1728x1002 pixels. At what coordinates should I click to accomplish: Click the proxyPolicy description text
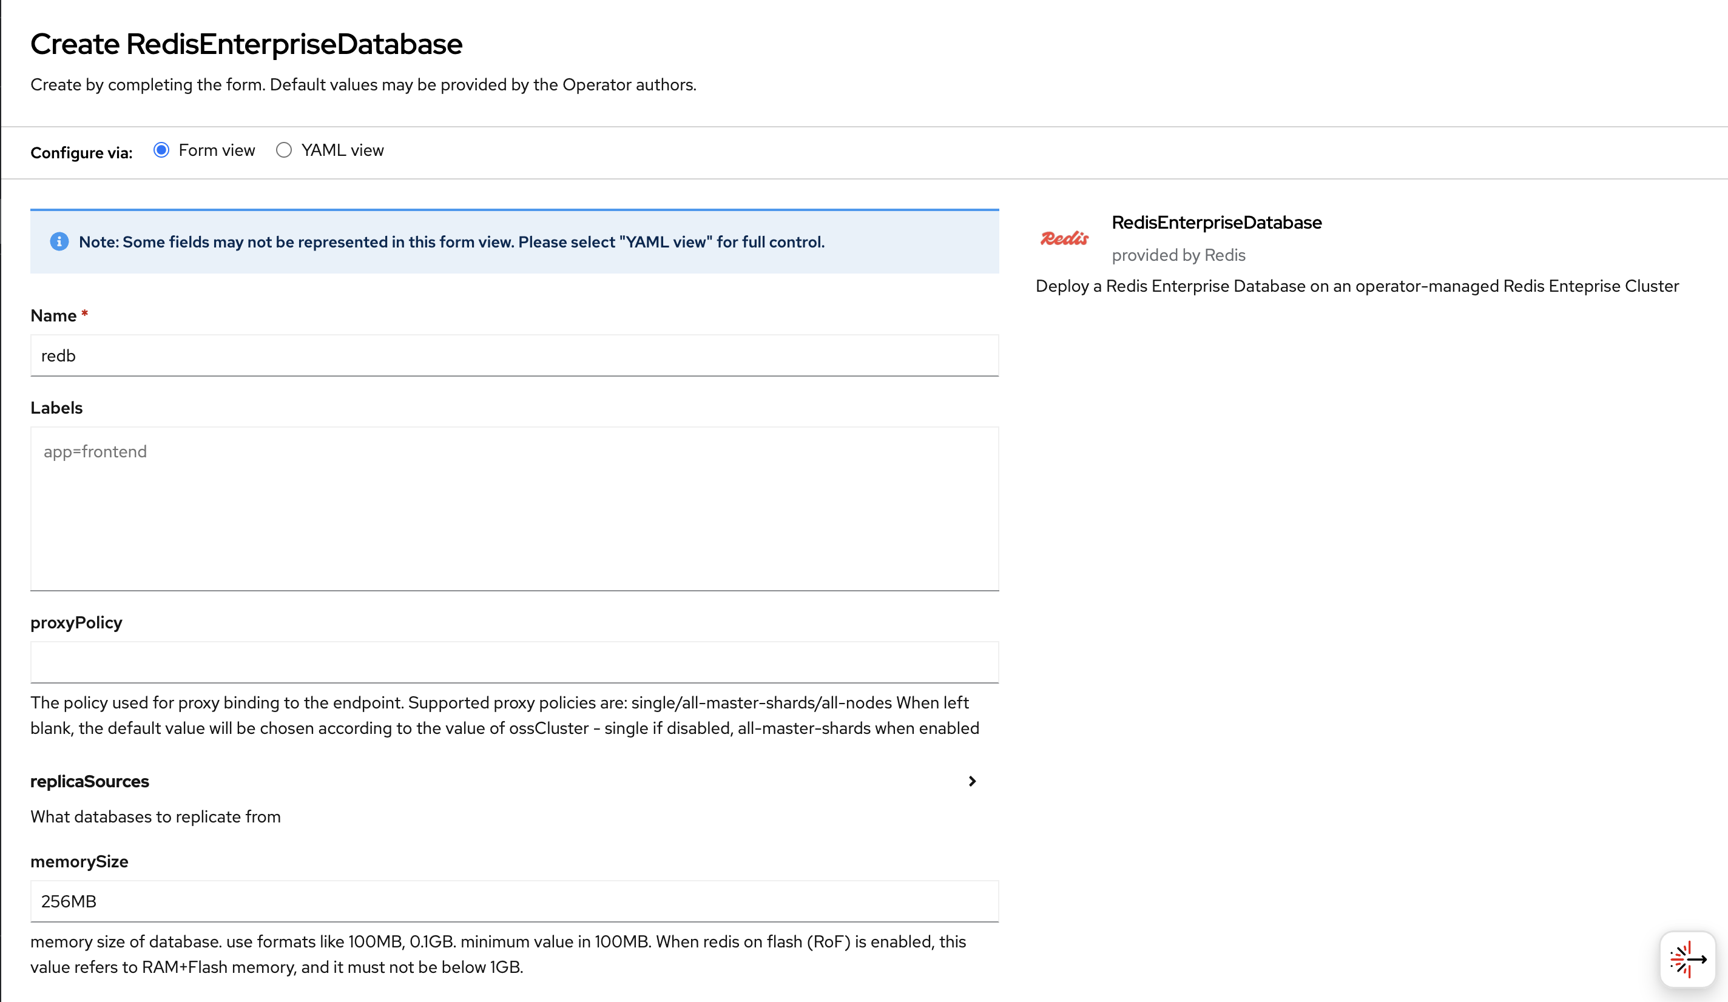pos(504,716)
